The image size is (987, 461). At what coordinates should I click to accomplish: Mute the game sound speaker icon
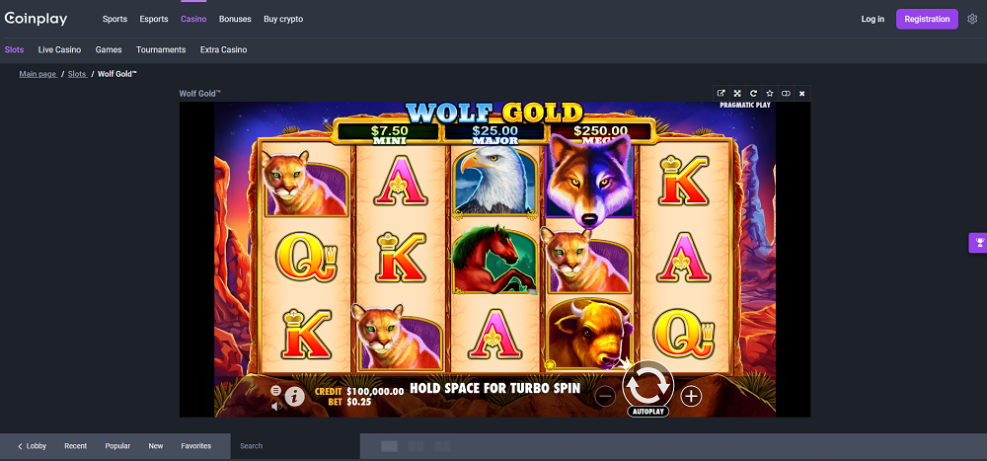[x=275, y=406]
